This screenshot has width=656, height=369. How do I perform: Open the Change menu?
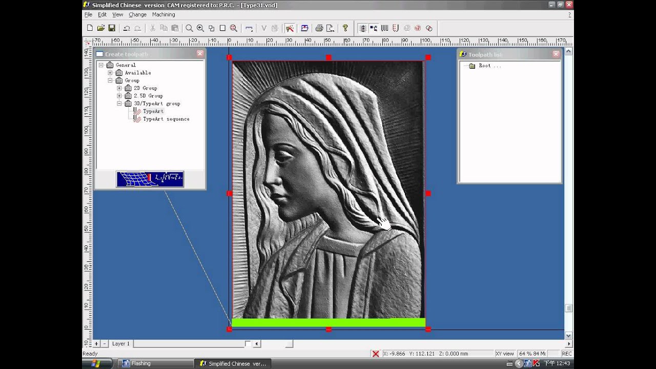pos(137,14)
